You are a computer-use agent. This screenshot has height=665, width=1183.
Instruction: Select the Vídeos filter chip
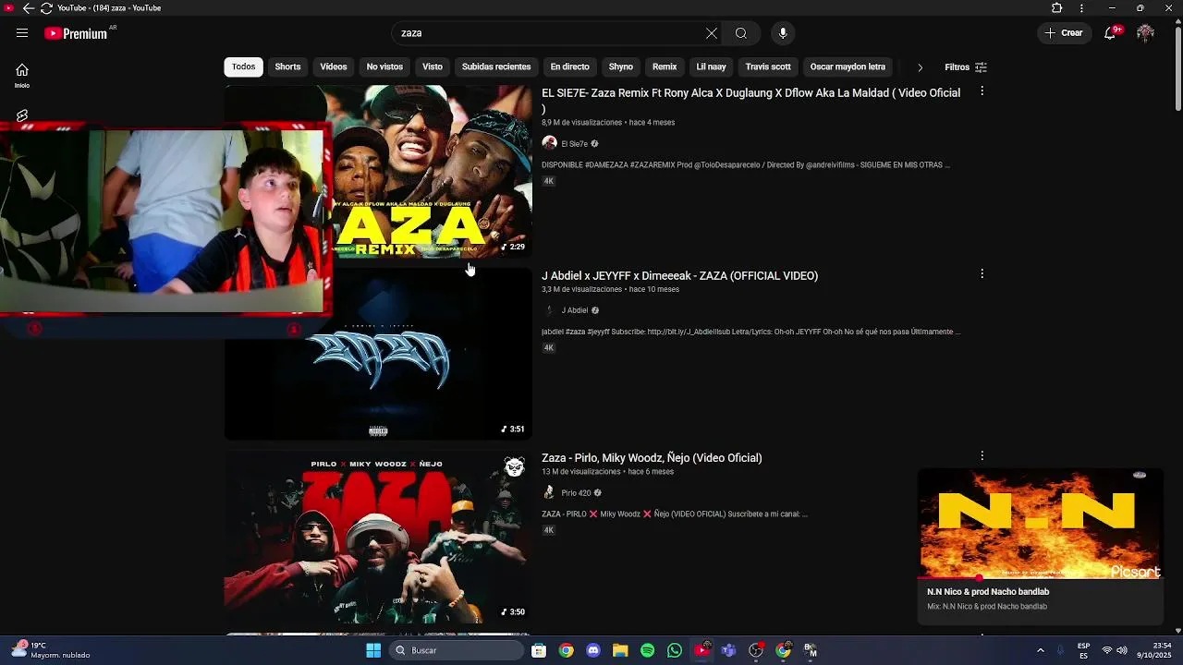334,66
